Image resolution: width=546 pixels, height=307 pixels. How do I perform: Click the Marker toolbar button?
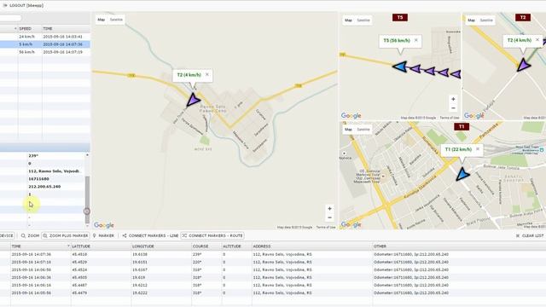pos(103,235)
